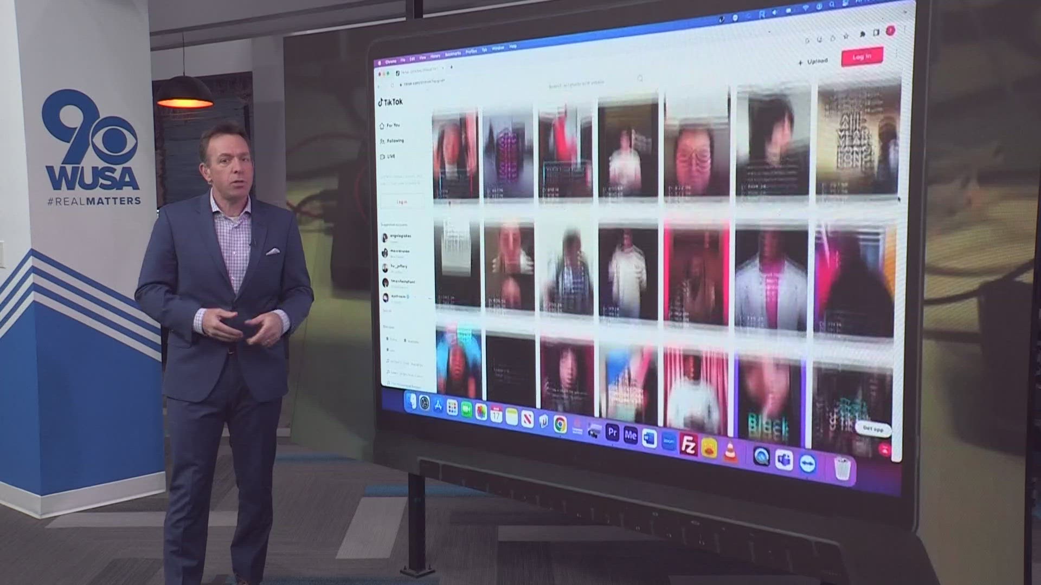The image size is (1041, 585).
Task: Open the Photos app in the dock
Action: [x=481, y=412]
